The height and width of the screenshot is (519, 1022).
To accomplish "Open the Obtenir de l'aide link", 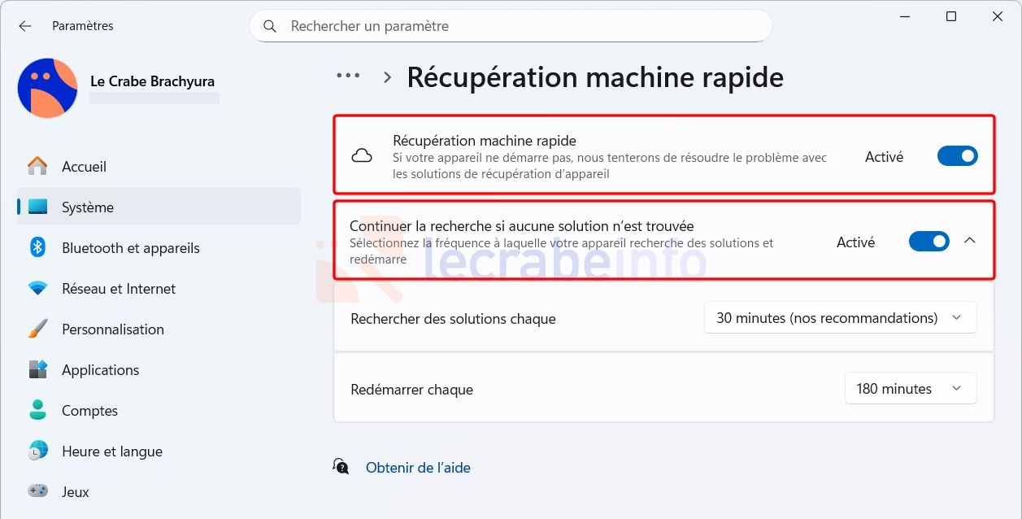I will pyautogui.click(x=418, y=468).
